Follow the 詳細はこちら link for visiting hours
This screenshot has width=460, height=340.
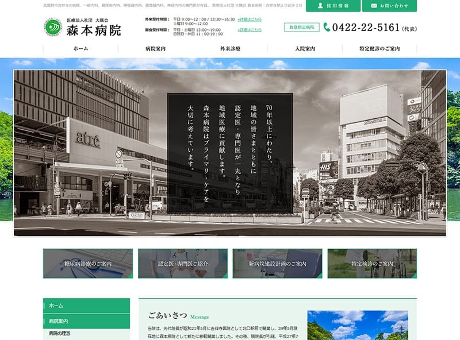[x=250, y=30]
